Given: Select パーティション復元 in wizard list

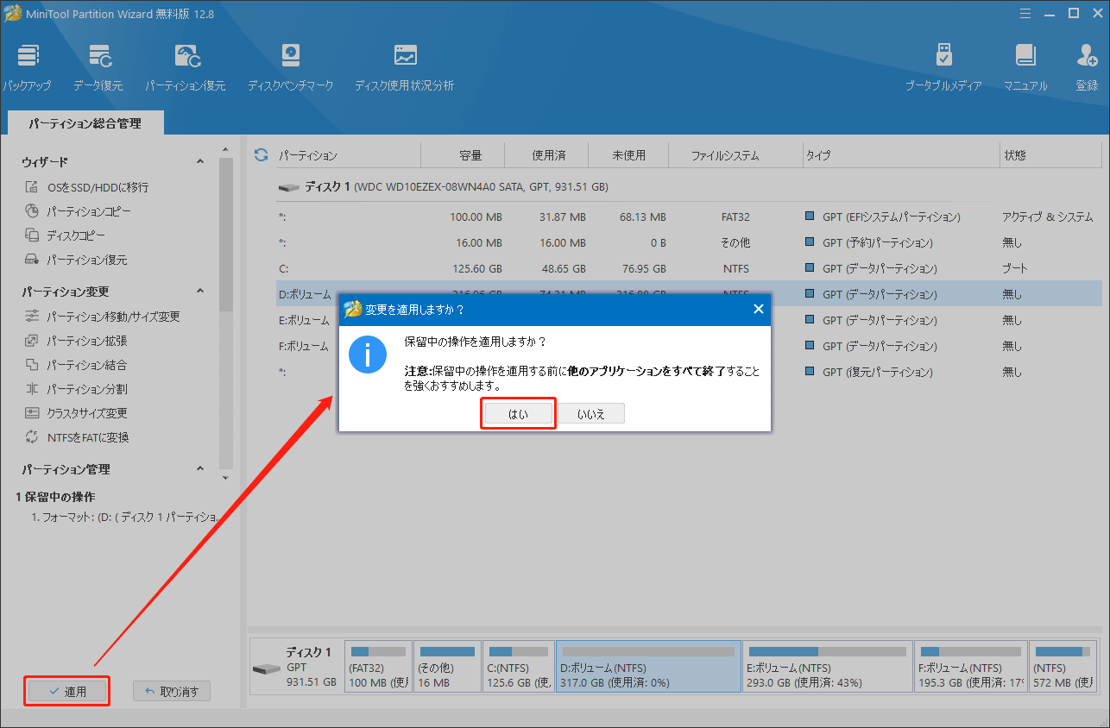Looking at the screenshot, I should point(75,260).
